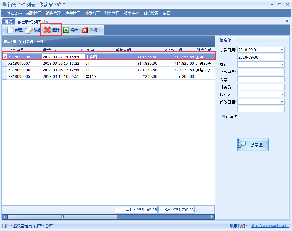This screenshot has width=292, height=231.
Task: Switch to the 导航 tab
Action: click(8, 22)
